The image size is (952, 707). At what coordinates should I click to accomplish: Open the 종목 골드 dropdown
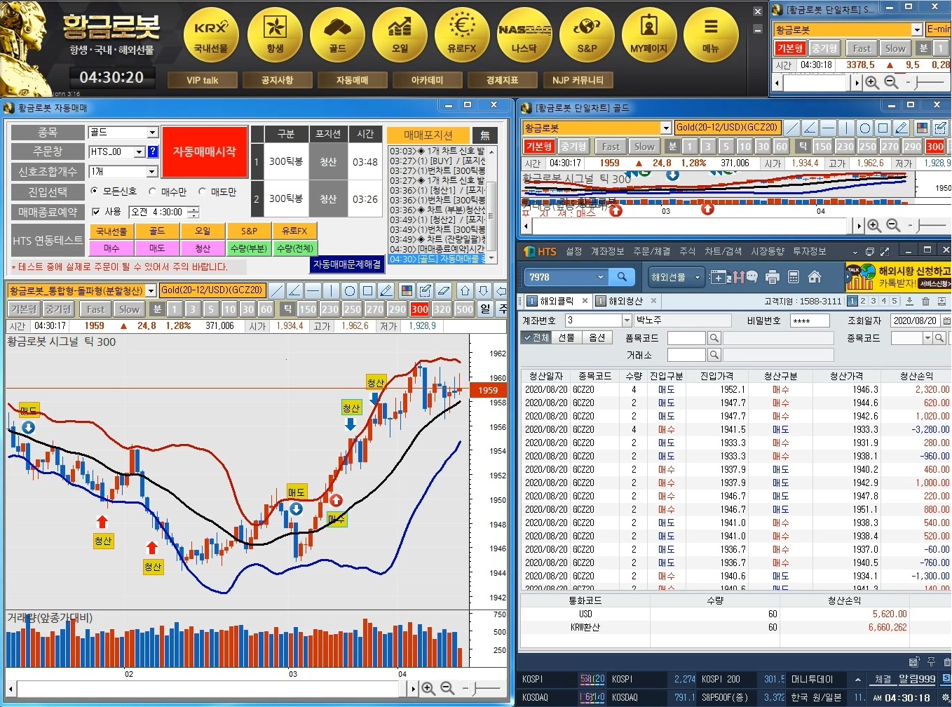click(152, 132)
